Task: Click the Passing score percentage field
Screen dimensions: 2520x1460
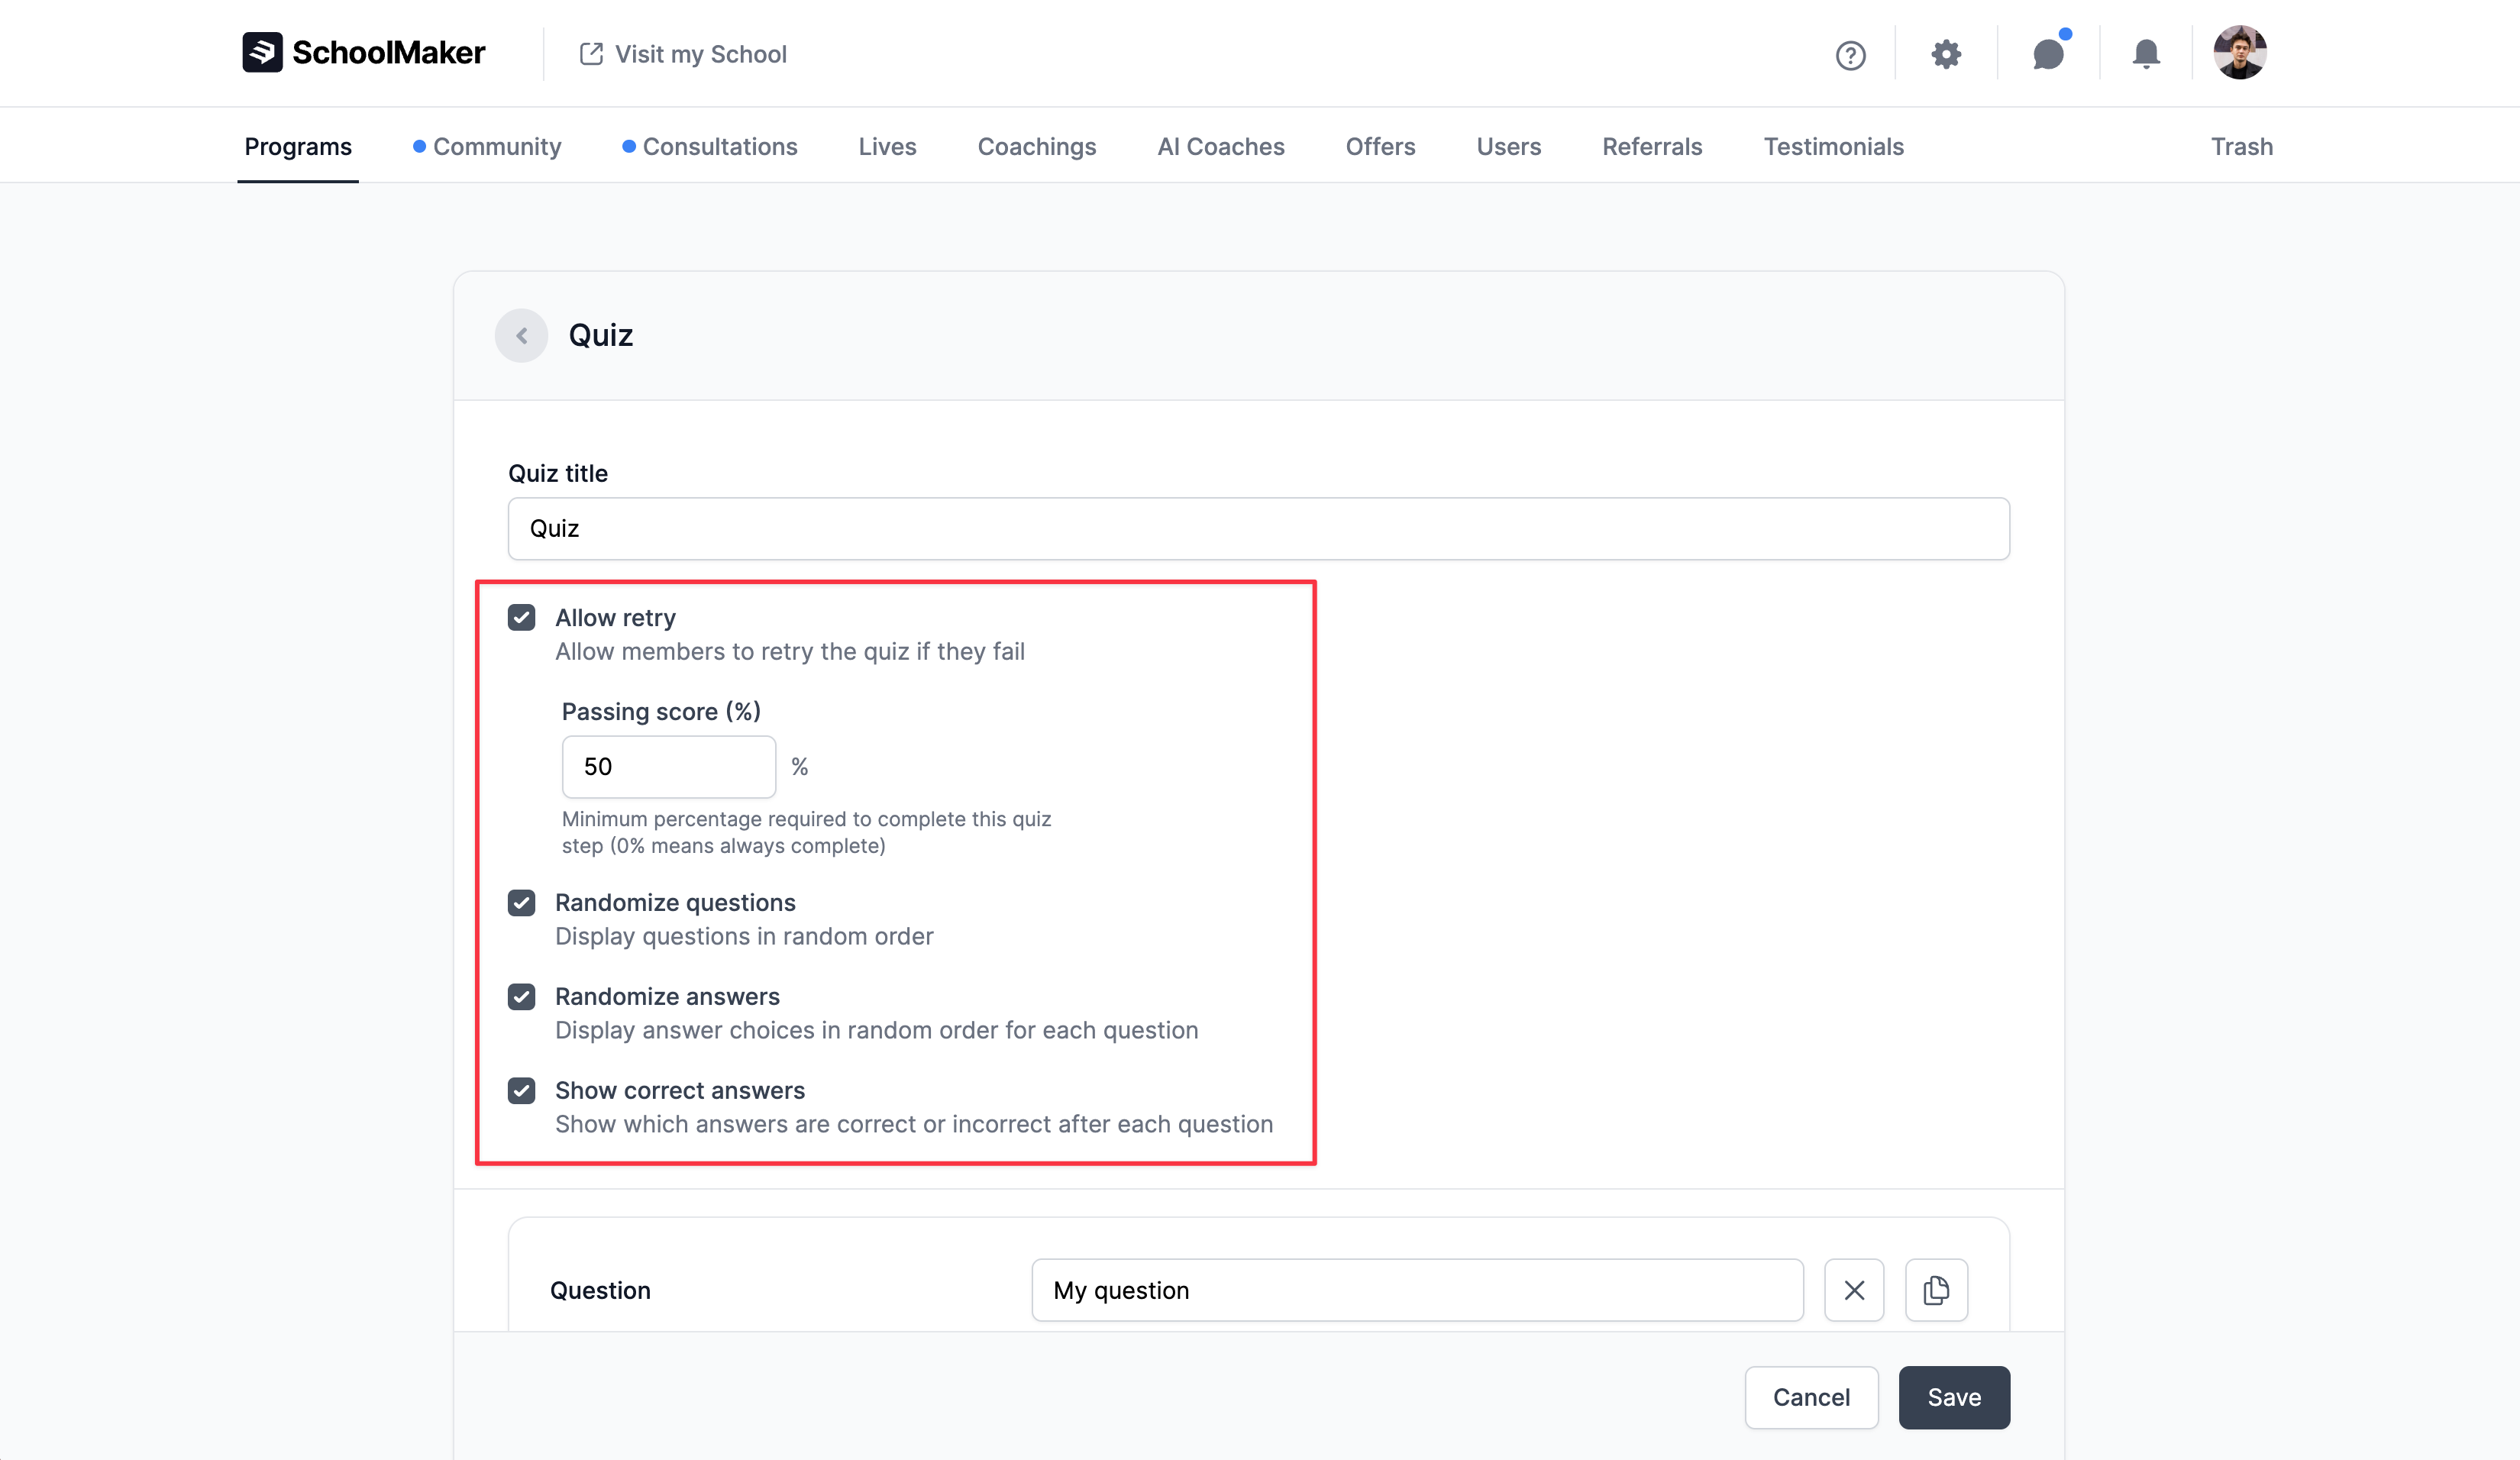Action: (x=668, y=767)
